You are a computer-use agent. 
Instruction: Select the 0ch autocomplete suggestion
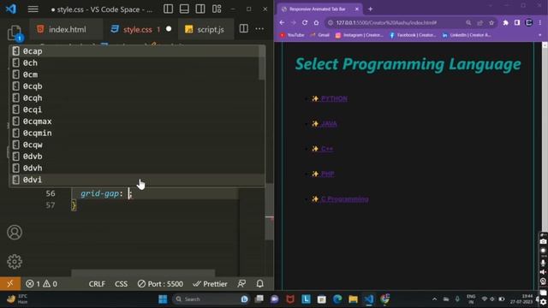coord(137,62)
